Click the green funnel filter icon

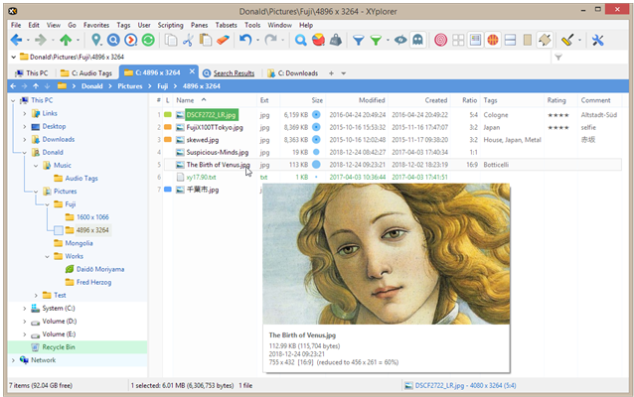pos(376,40)
